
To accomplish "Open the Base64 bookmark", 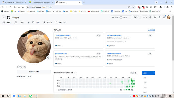I will coord(40,11).
